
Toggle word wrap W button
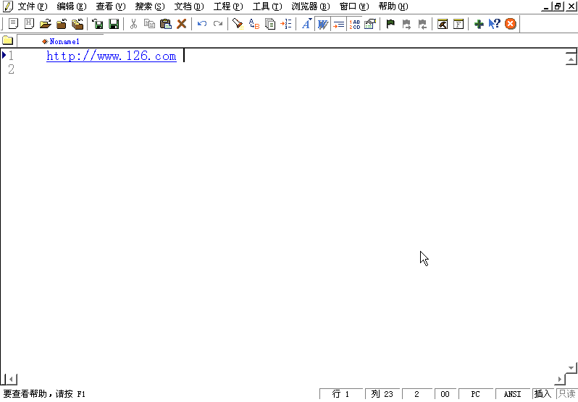tap(322, 24)
